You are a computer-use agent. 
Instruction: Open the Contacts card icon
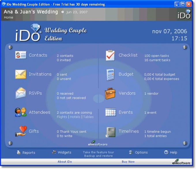pos(21,55)
